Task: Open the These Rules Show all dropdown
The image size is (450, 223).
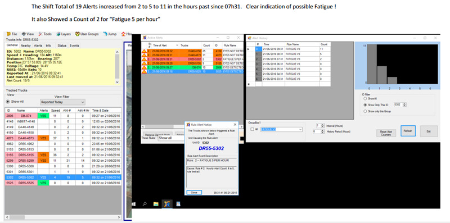Action: 171,138
